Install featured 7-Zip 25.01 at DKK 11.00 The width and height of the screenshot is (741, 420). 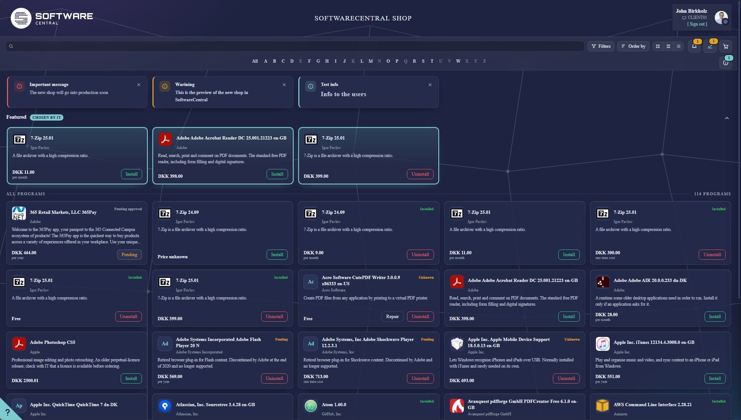tap(132, 174)
